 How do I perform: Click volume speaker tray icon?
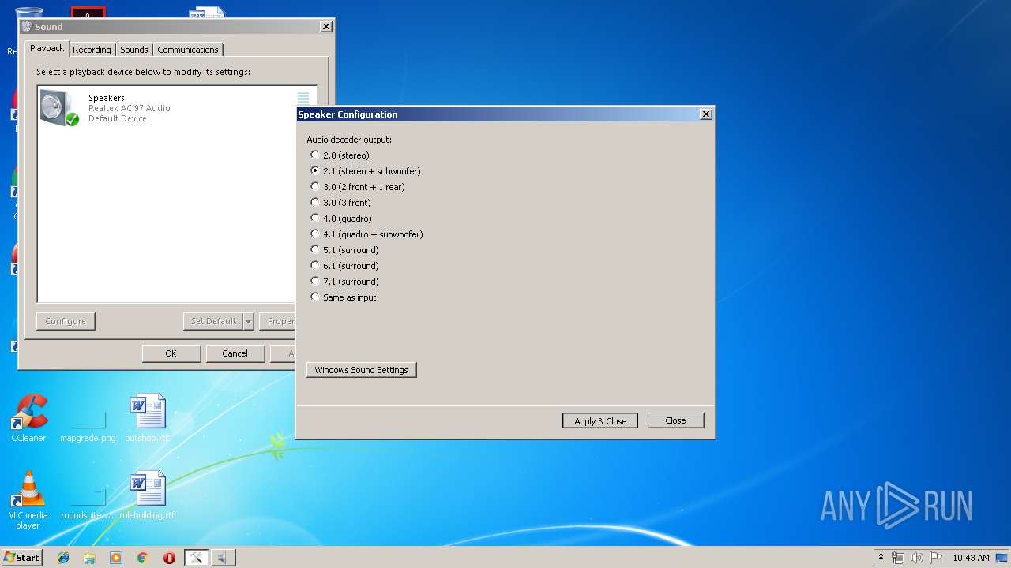(917, 558)
